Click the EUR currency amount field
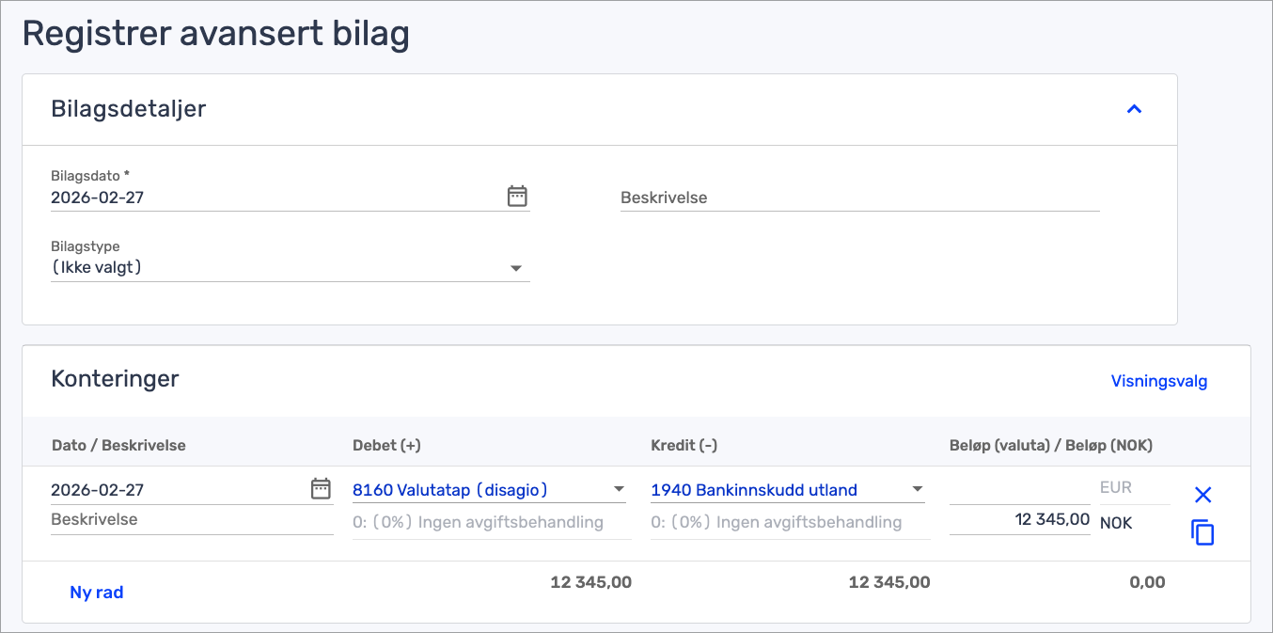This screenshot has width=1273, height=633. tap(1019, 488)
